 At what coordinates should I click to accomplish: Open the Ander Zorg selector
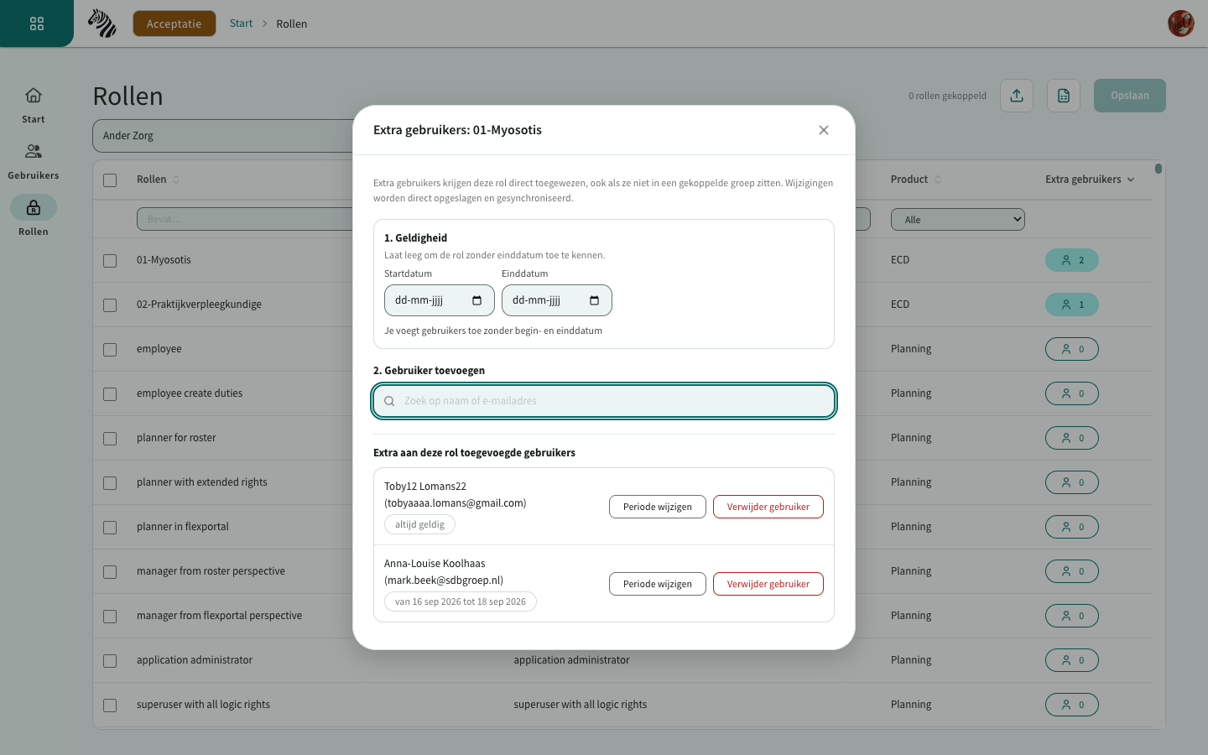pyautogui.click(x=223, y=136)
